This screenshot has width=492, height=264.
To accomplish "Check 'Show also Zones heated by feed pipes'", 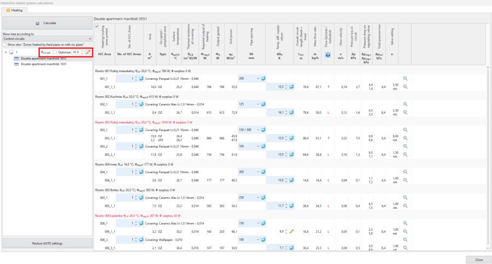I will (5, 44).
